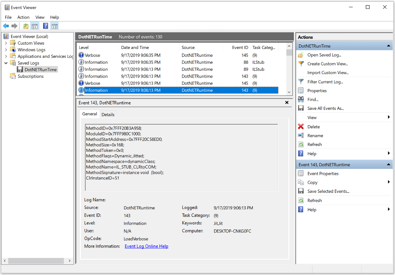Sort by the Source column header
Screen dimensions: 395x275
(201, 48)
